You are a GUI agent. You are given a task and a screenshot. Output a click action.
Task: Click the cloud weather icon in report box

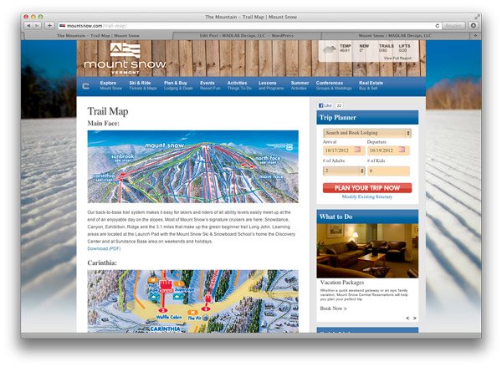click(x=330, y=49)
